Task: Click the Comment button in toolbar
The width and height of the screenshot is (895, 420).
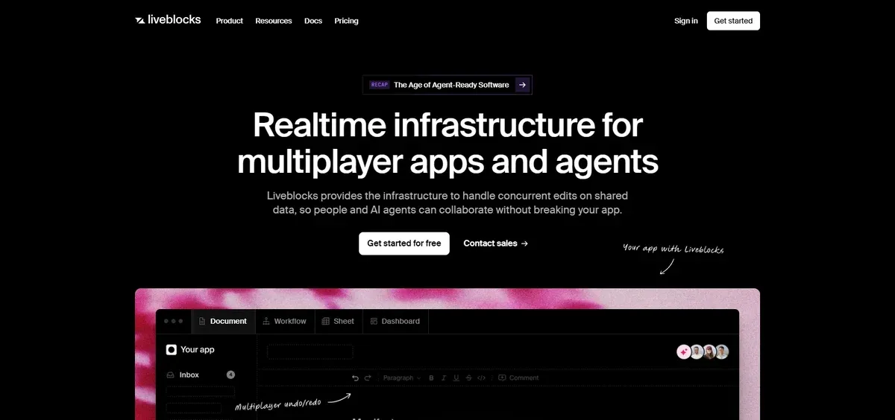Action: click(x=518, y=378)
